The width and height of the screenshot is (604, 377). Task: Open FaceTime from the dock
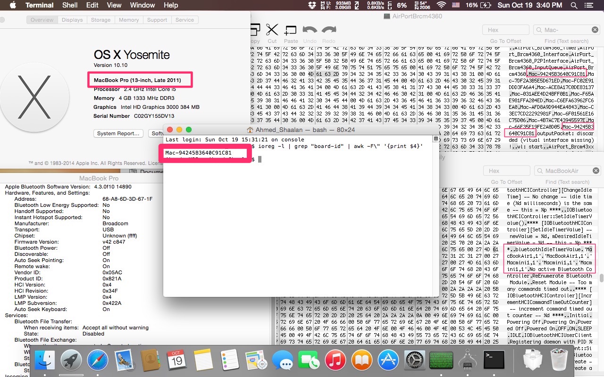pyautogui.click(x=310, y=361)
